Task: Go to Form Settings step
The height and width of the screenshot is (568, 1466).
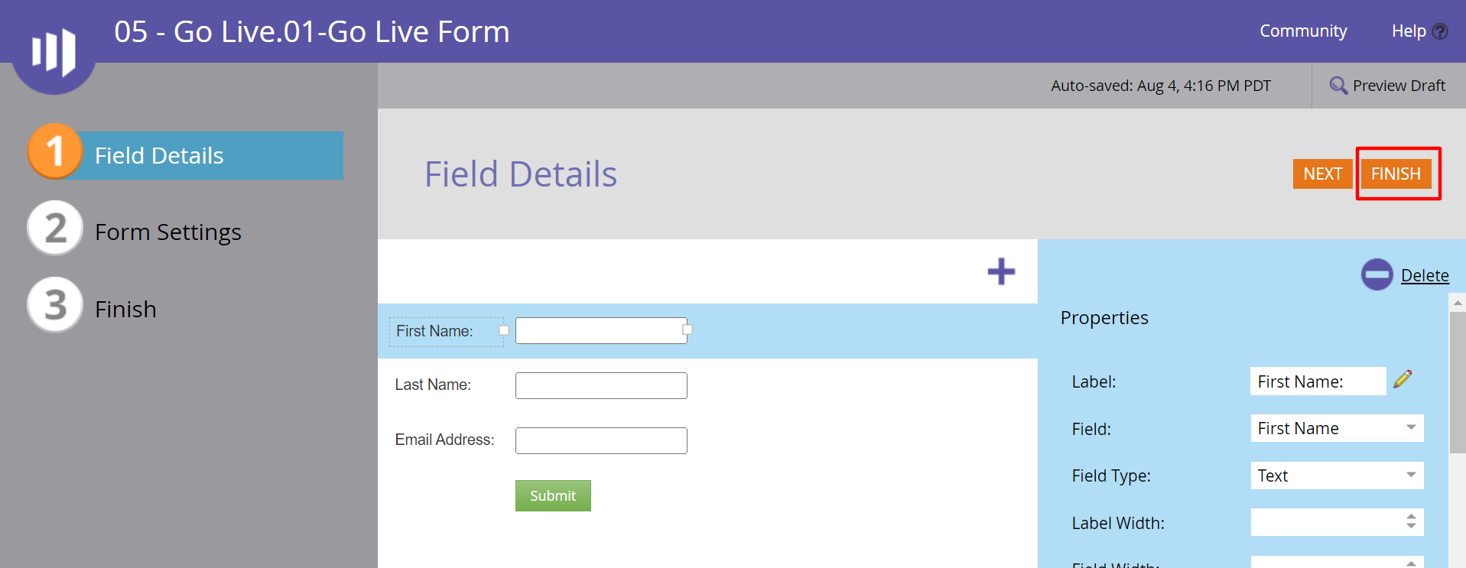Action: coord(167,232)
